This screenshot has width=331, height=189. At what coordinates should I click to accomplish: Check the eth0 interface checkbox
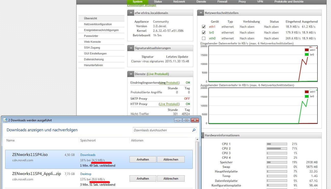pyautogui.click(x=203, y=38)
